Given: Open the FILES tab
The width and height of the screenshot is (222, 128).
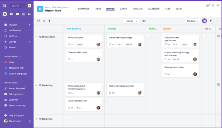Looking at the screenshot, I should tap(168, 9).
